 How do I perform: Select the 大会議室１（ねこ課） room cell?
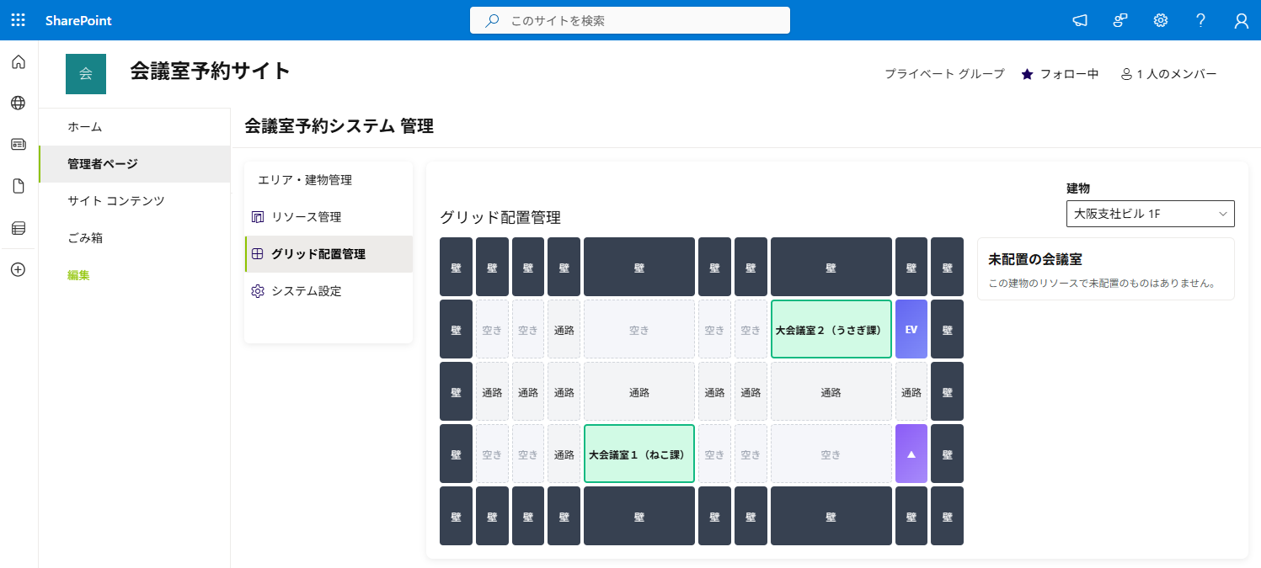tap(639, 454)
